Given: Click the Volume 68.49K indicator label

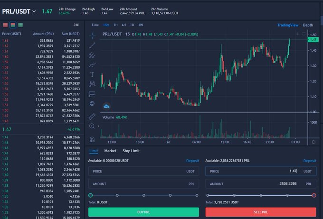Looking at the screenshot, I should 115,118.
